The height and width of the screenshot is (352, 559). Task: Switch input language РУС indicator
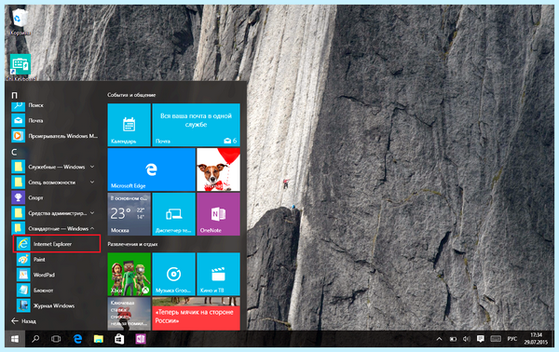511,339
